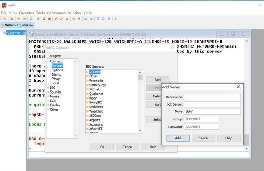Viewport: 264px width, 171px height.
Task: Click the Sort button in mIRC Options
Action: point(154,104)
